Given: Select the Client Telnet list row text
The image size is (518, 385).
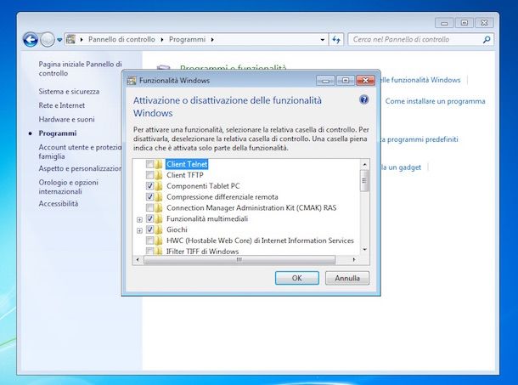Looking at the screenshot, I should pos(187,164).
